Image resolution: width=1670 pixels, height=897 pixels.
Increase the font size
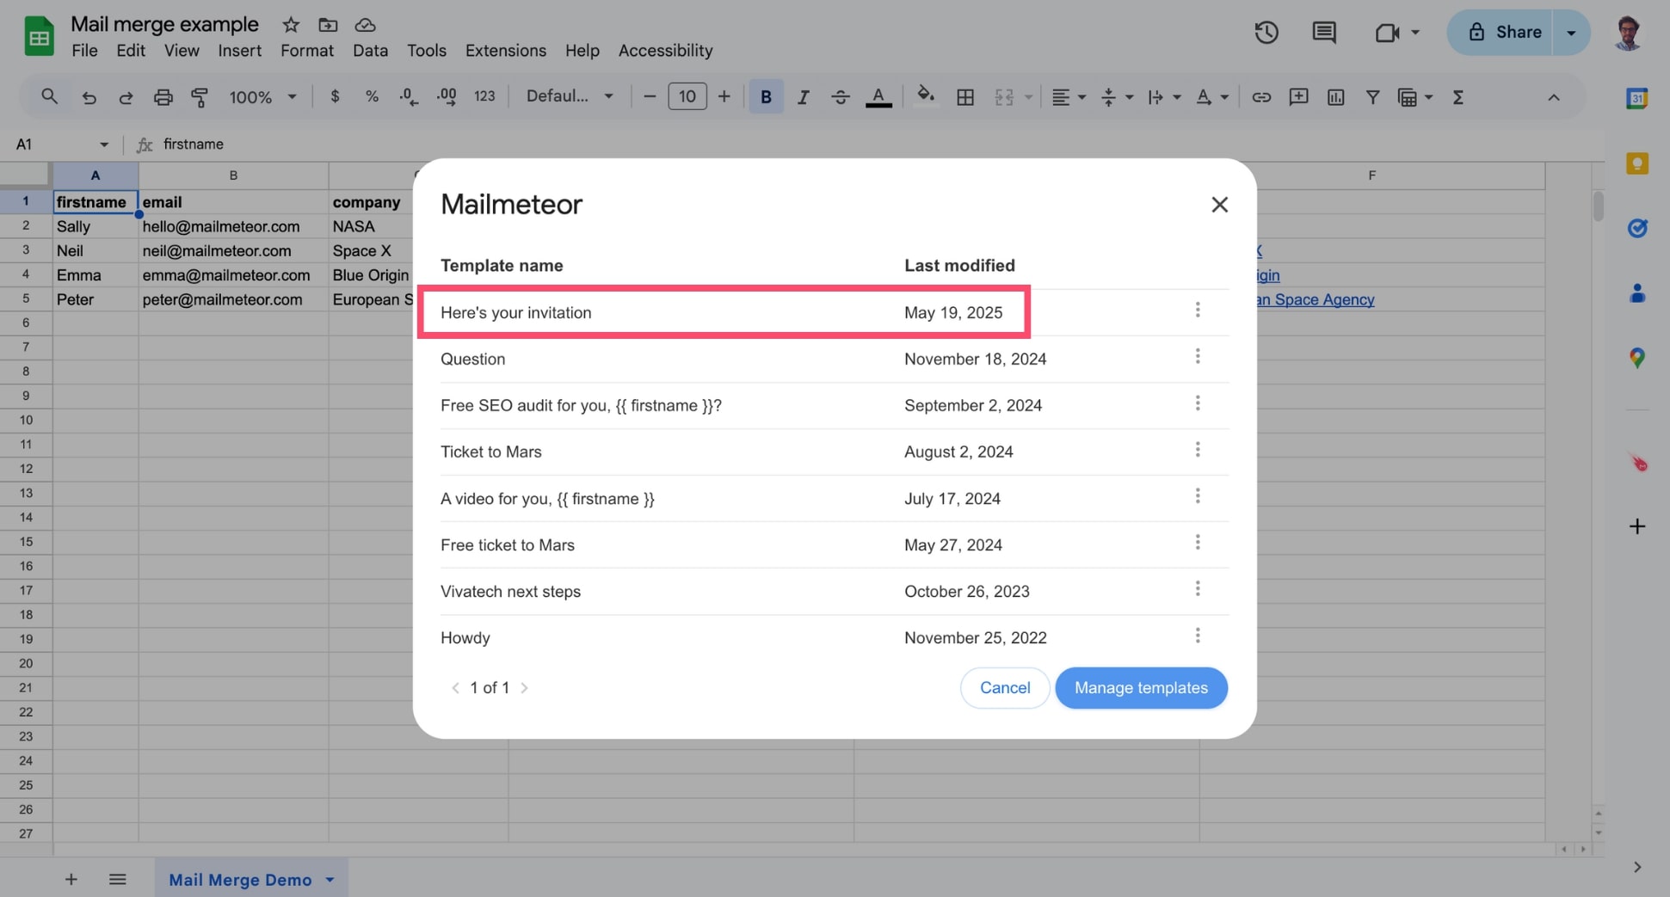(x=724, y=96)
